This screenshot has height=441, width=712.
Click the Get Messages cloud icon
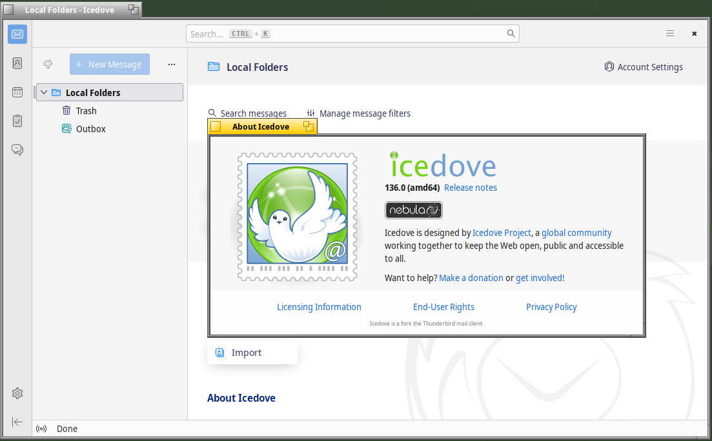[48, 64]
